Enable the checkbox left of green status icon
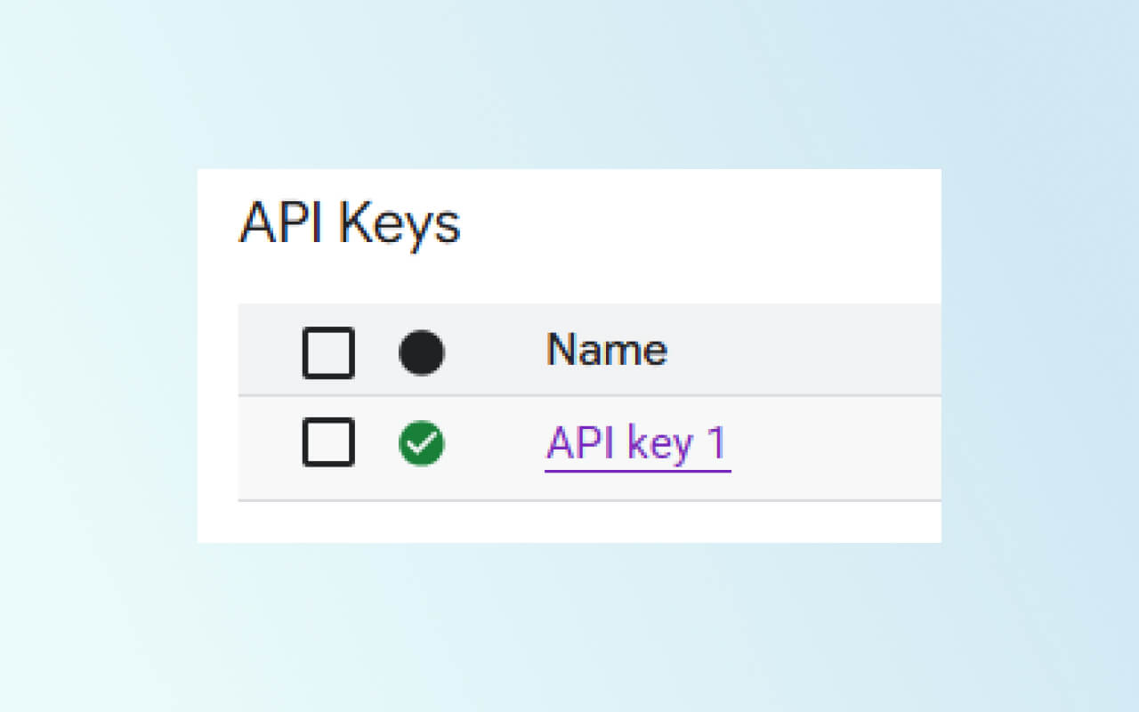Viewport: 1139px width, 712px height. 328,441
